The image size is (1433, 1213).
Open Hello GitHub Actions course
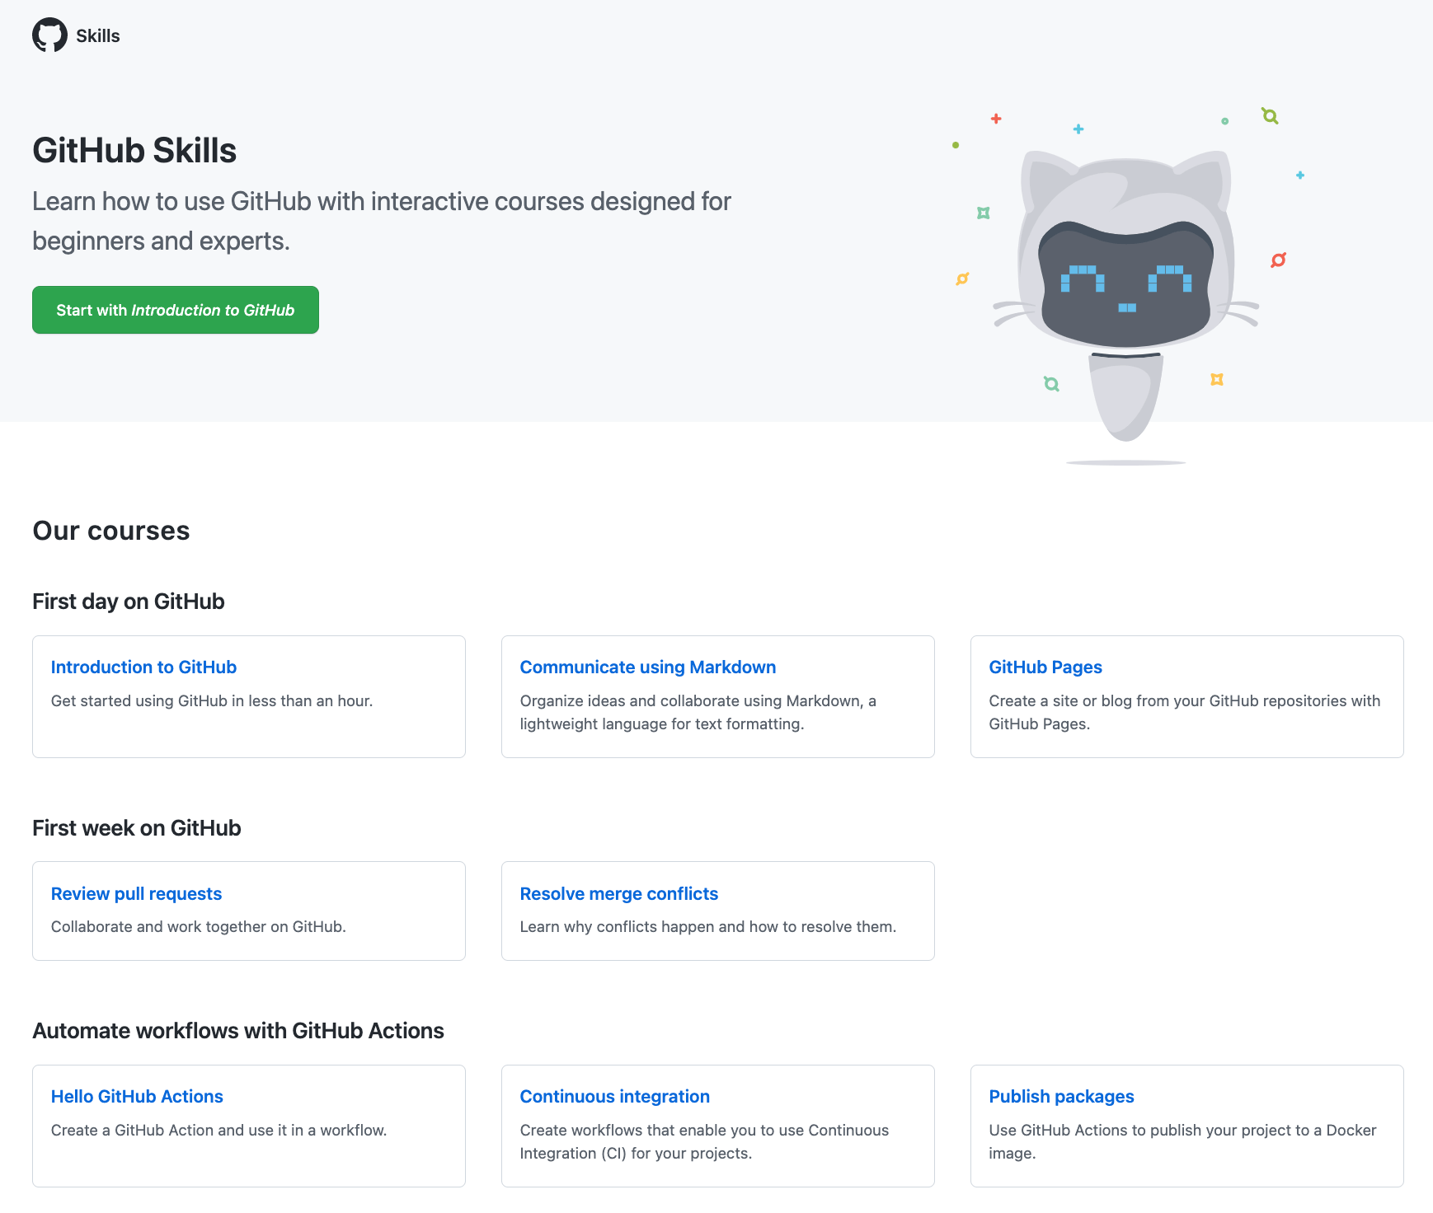pyautogui.click(x=137, y=1097)
